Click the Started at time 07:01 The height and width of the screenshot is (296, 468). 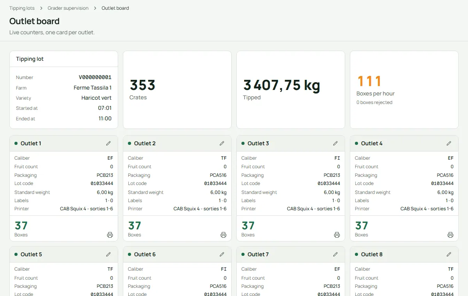(x=105, y=108)
